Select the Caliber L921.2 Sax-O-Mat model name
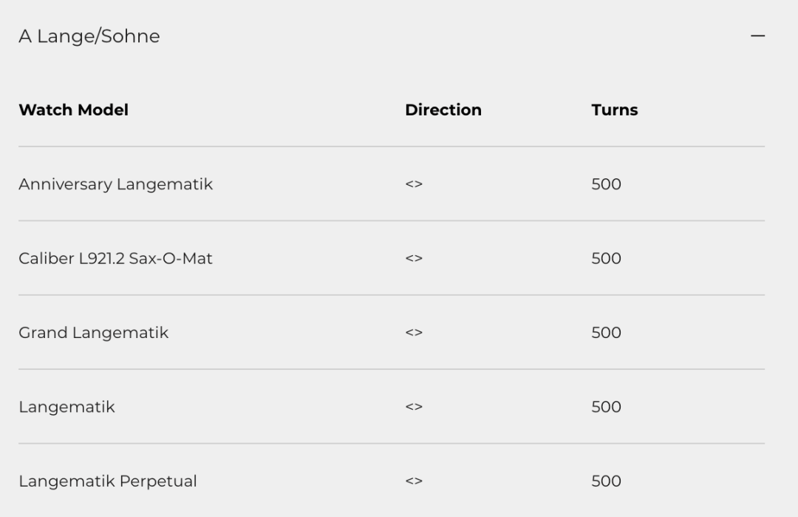 (115, 258)
